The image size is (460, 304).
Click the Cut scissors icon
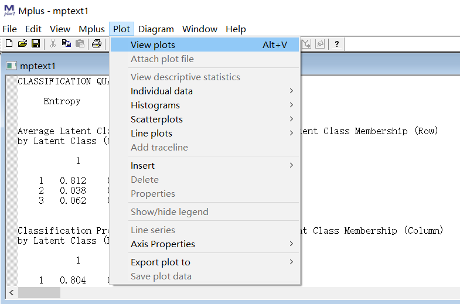[x=53, y=44]
